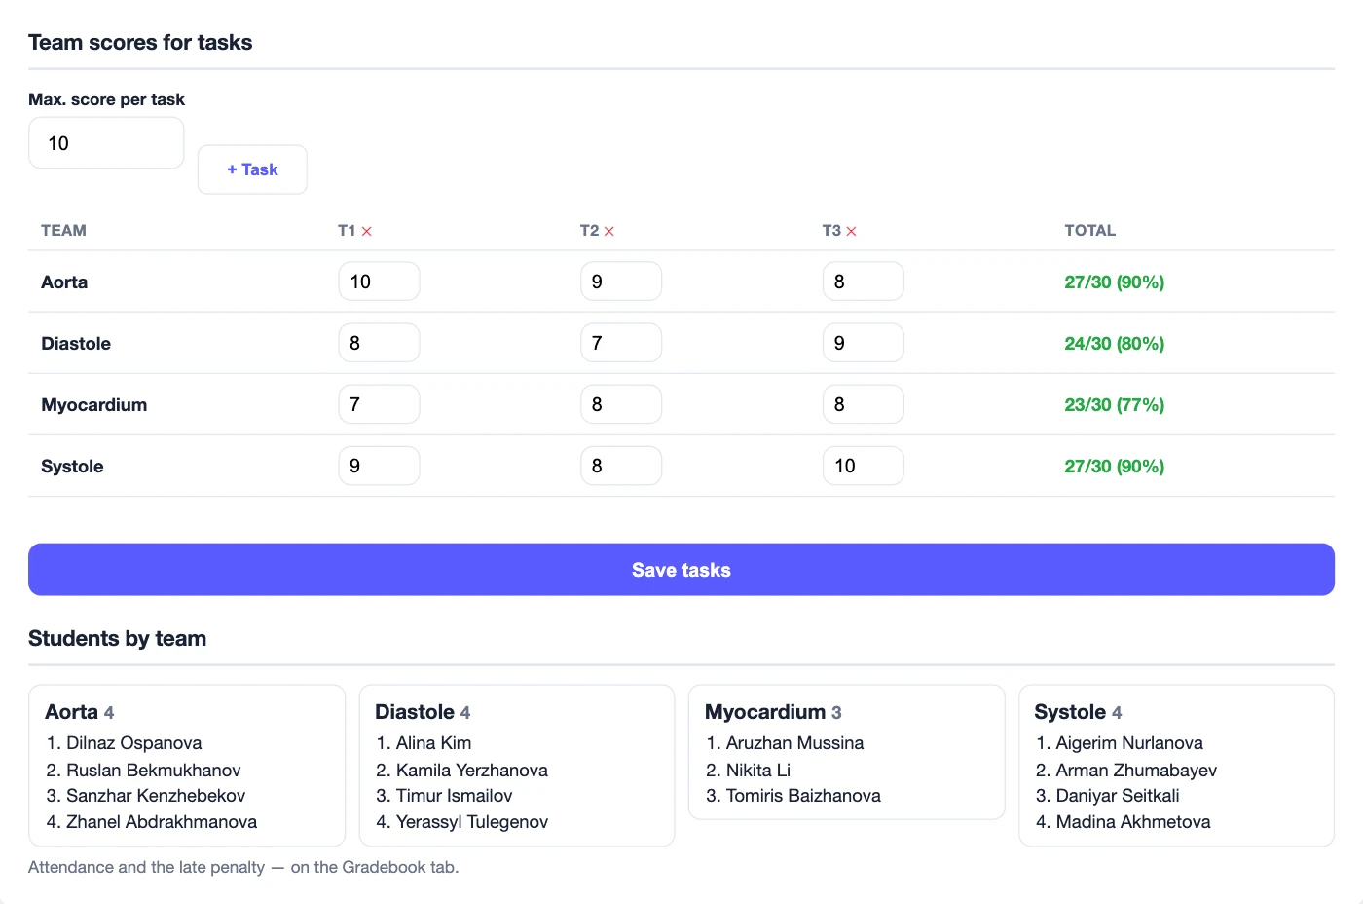Image resolution: width=1363 pixels, height=904 pixels.
Task: Focus the Max. score per task field
Action: pyautogui.click(x=106, y=143)
